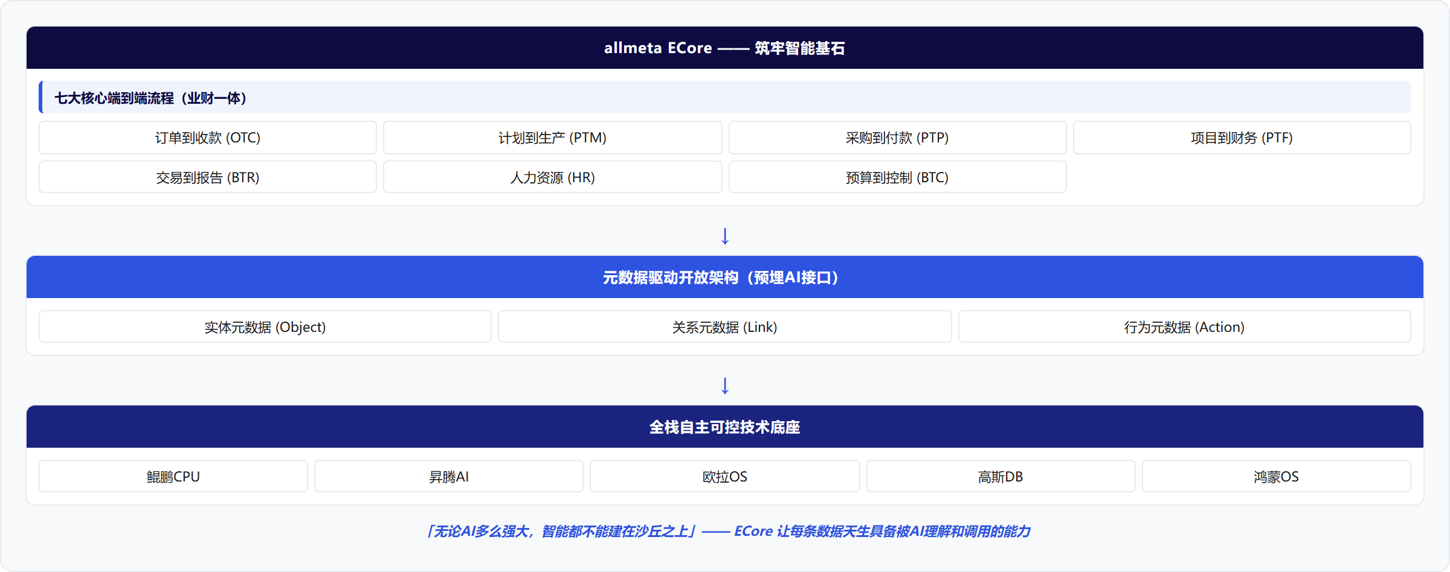Screen dimensions: 1450x572
Task: Select the 实体元数据 (Object) card
Action: 265,327
